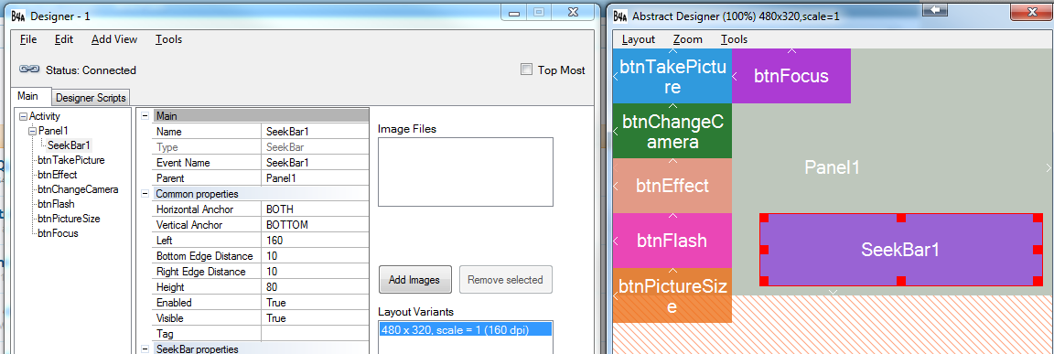This screenshot has height=354, width=1054.
Task: Collapse the Activity tree node
Action: click(x=24, y=116)
